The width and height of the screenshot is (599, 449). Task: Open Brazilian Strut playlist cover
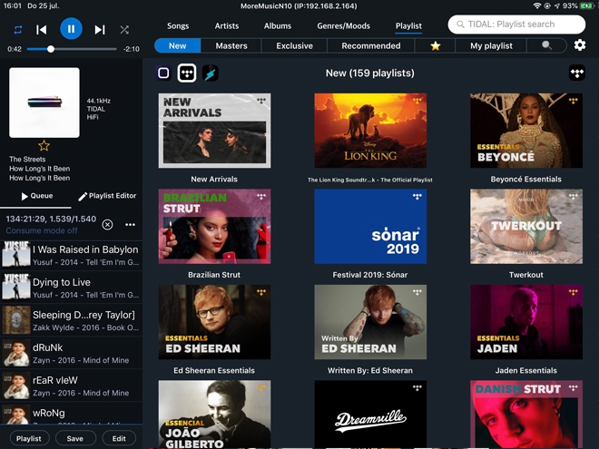pos(214,227)
